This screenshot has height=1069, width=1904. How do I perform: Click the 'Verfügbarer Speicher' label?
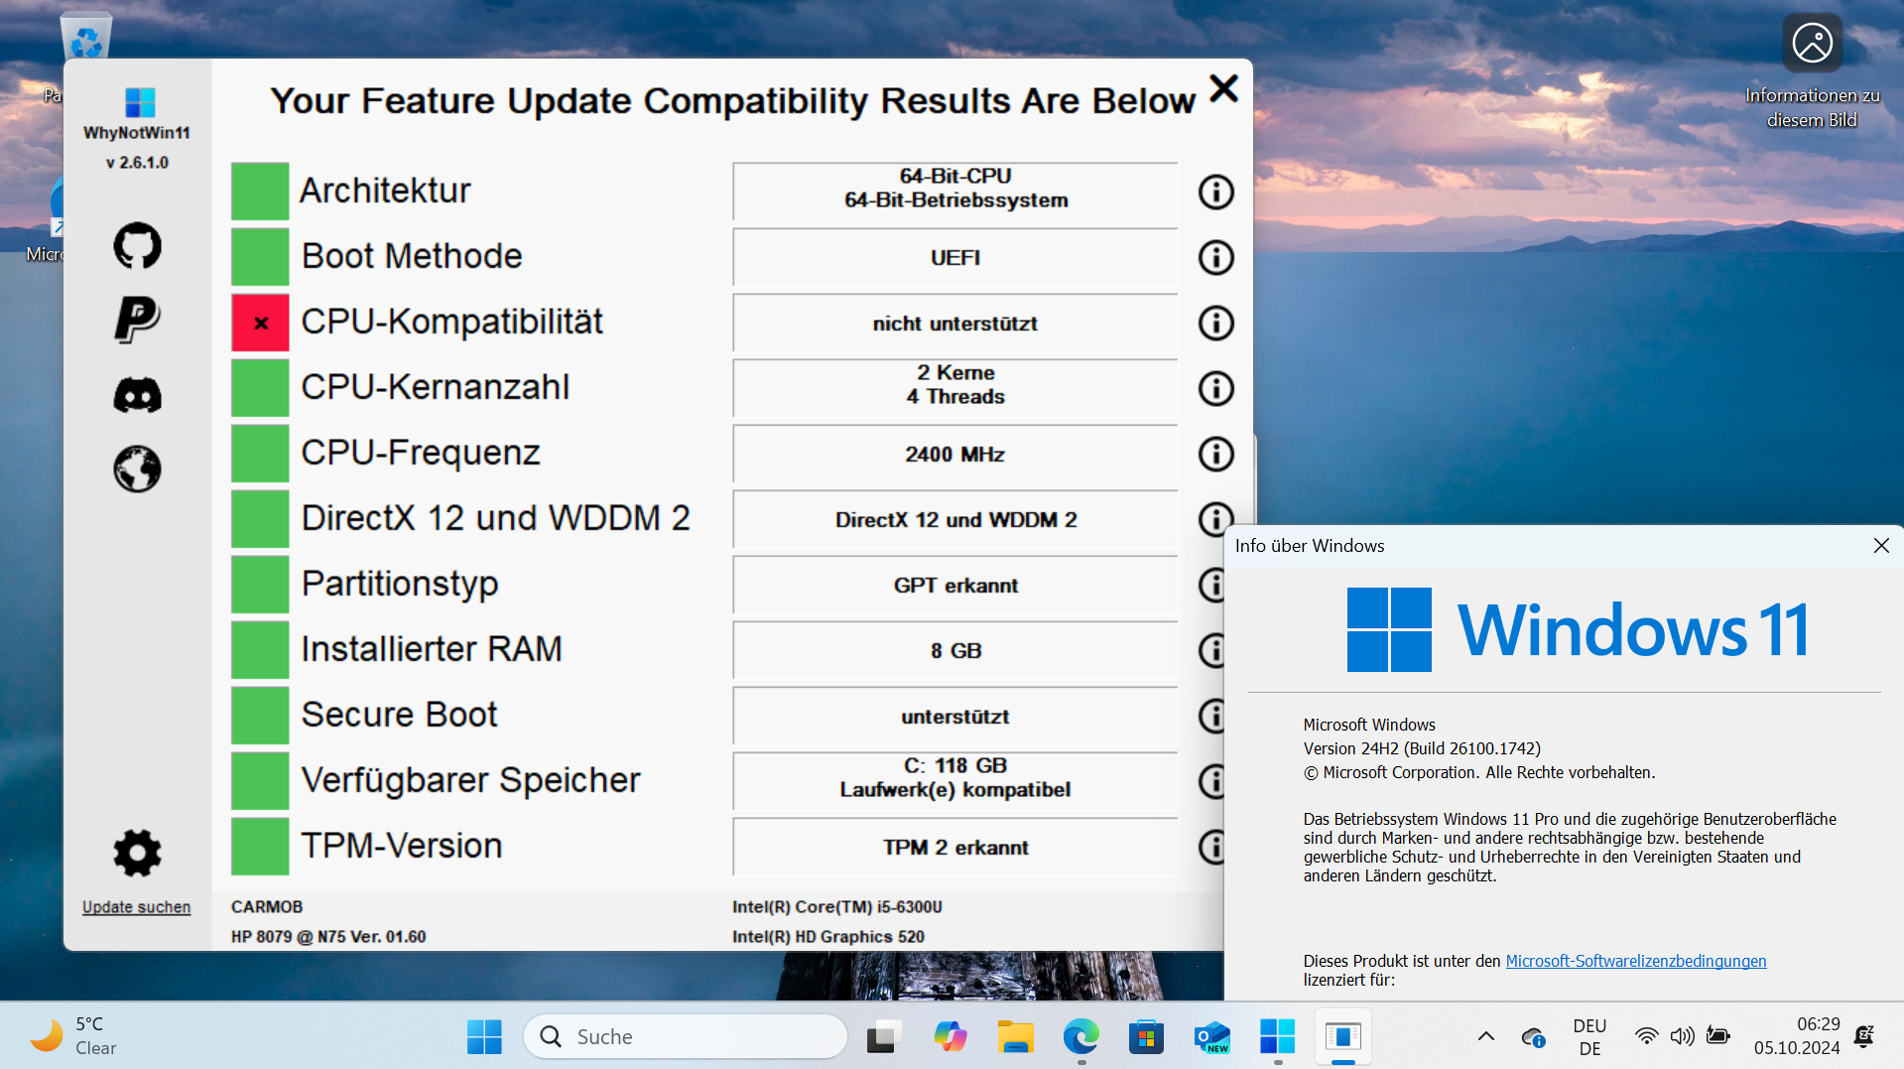[470, 780]
